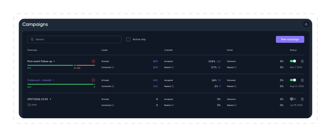Click the 72 accepted count
Image resolution: width=331 pixels, height=137 pixels.
[219, 80]
